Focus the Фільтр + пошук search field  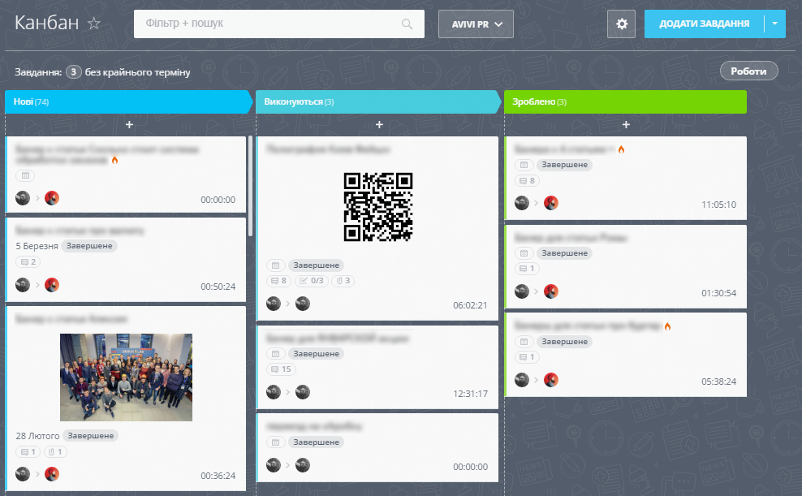click(278, 24)
